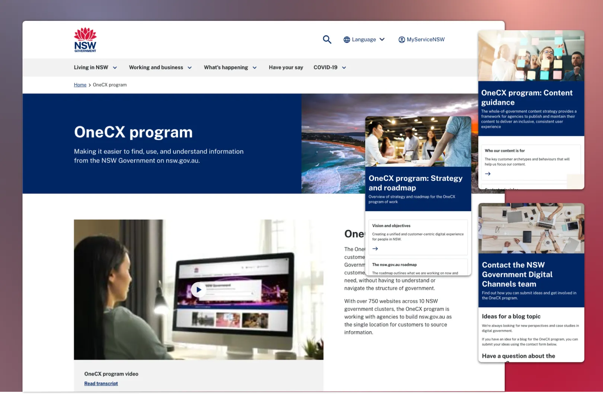Click the Home breadcrumb link
The width and height of the screenshot is (603, 394).
[80, 85]
